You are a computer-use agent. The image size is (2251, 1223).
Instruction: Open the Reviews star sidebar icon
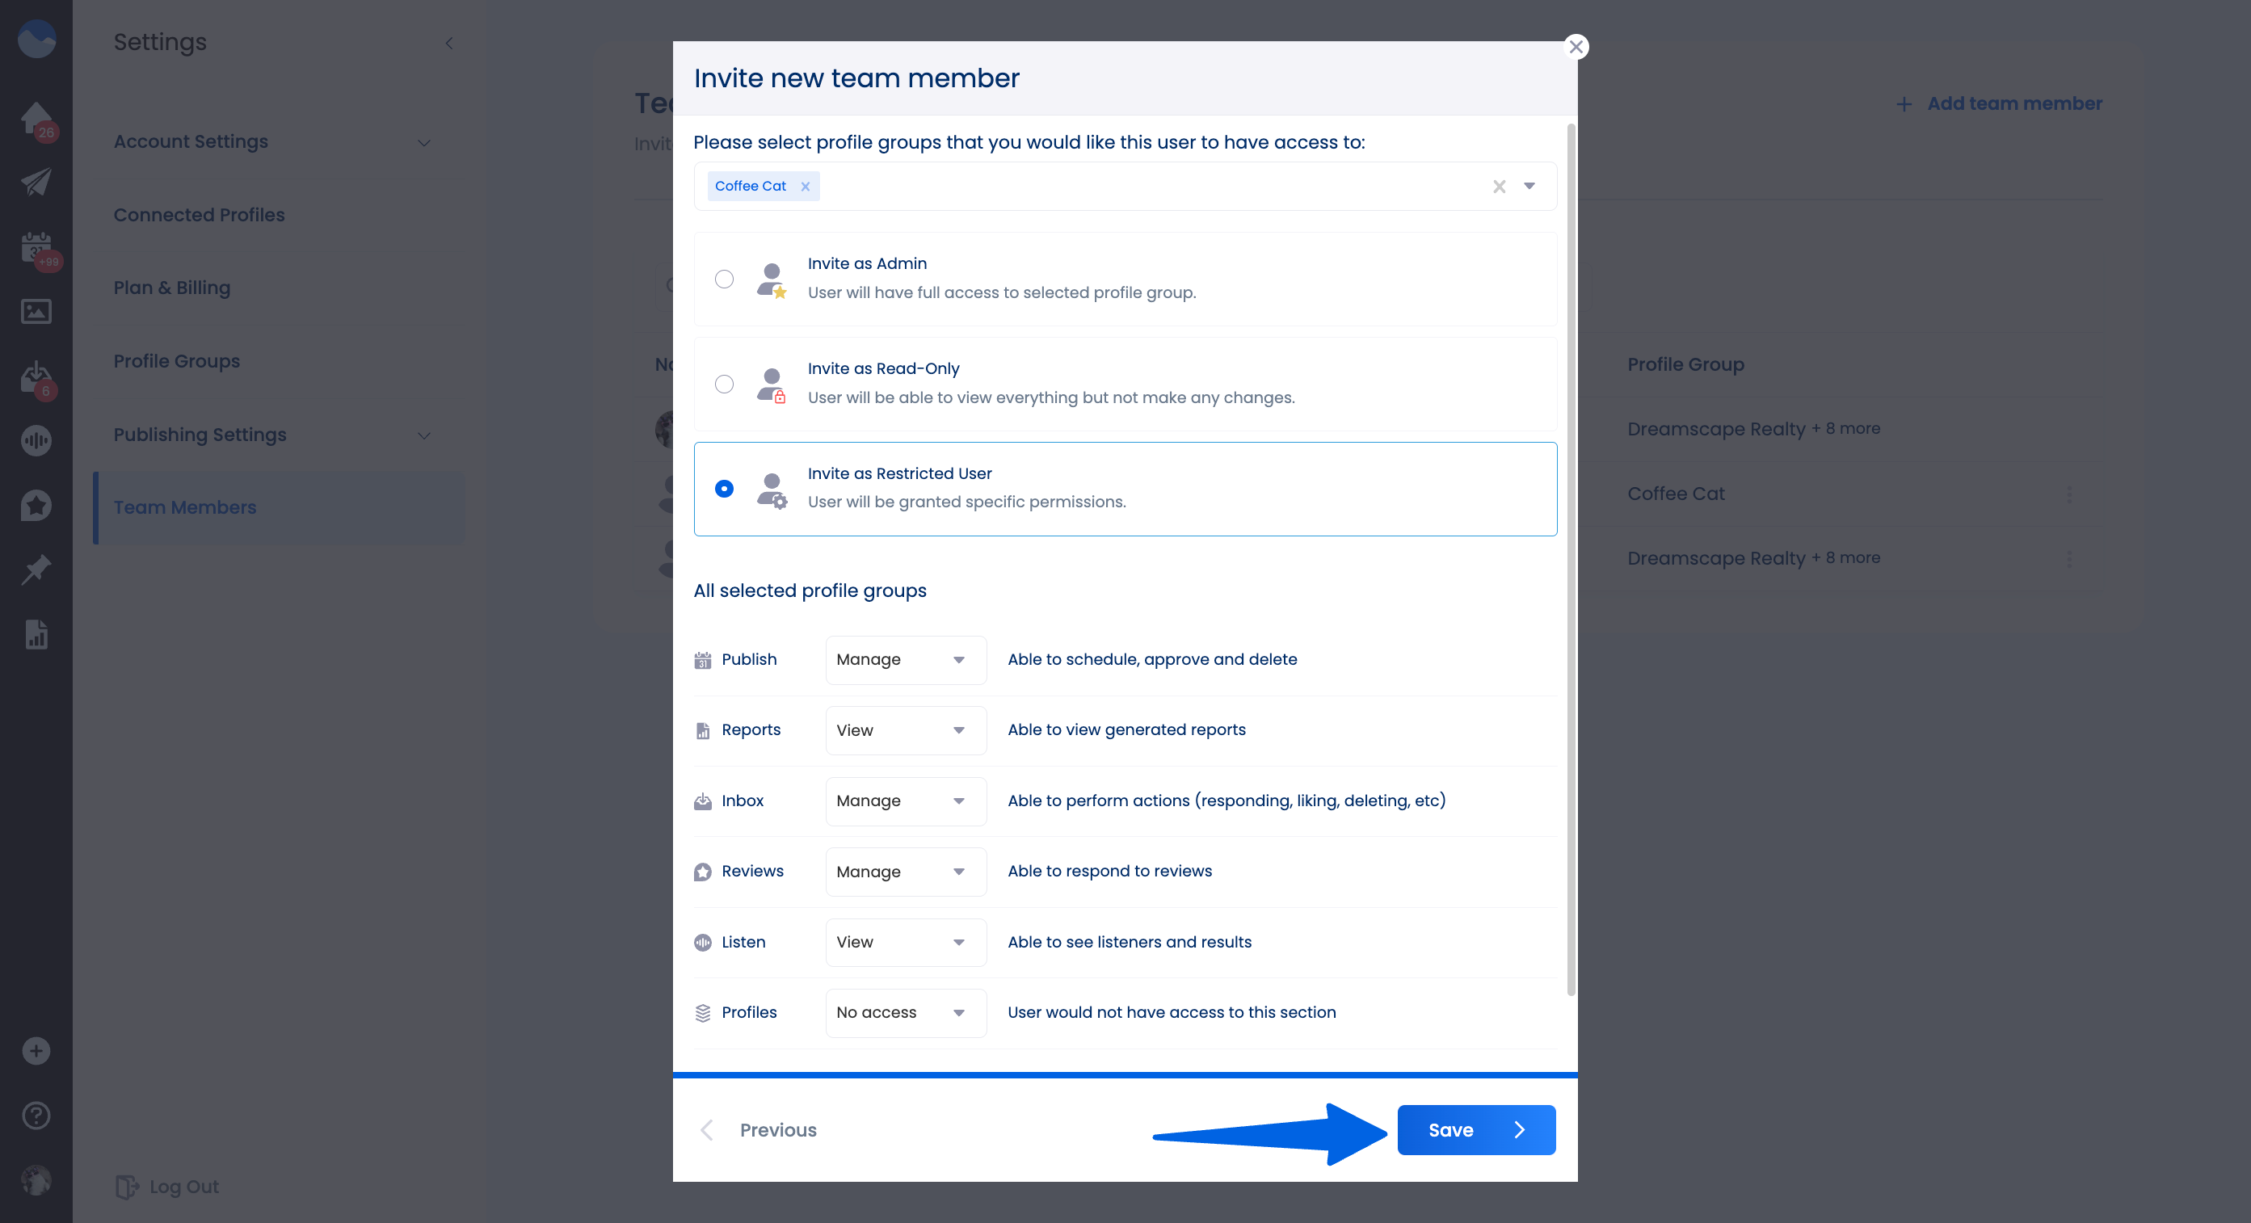point(36,505)
